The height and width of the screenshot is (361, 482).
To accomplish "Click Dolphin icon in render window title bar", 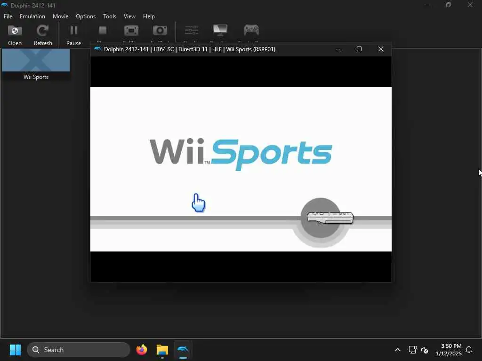I will 98,49.
